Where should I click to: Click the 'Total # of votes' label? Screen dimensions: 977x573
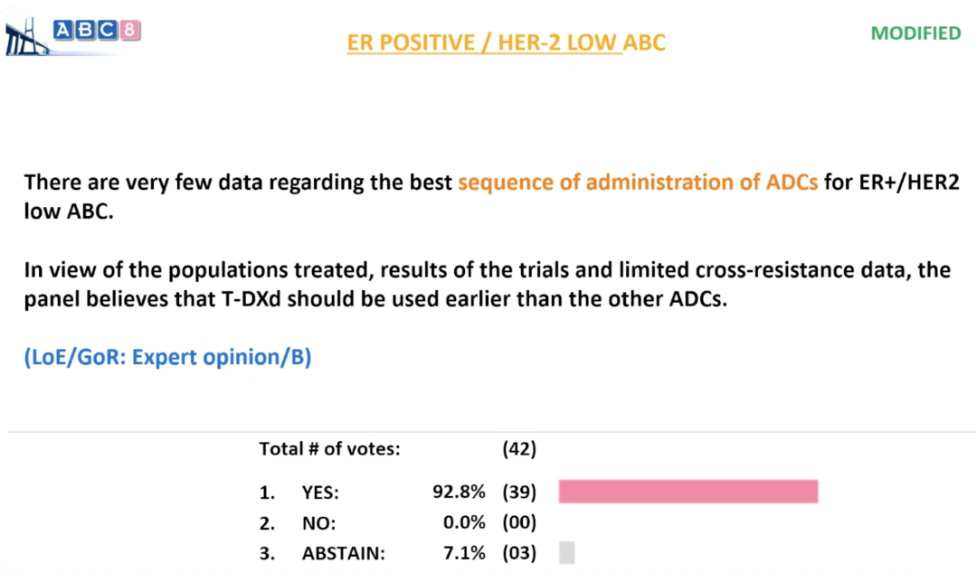[x=329, y=448]
